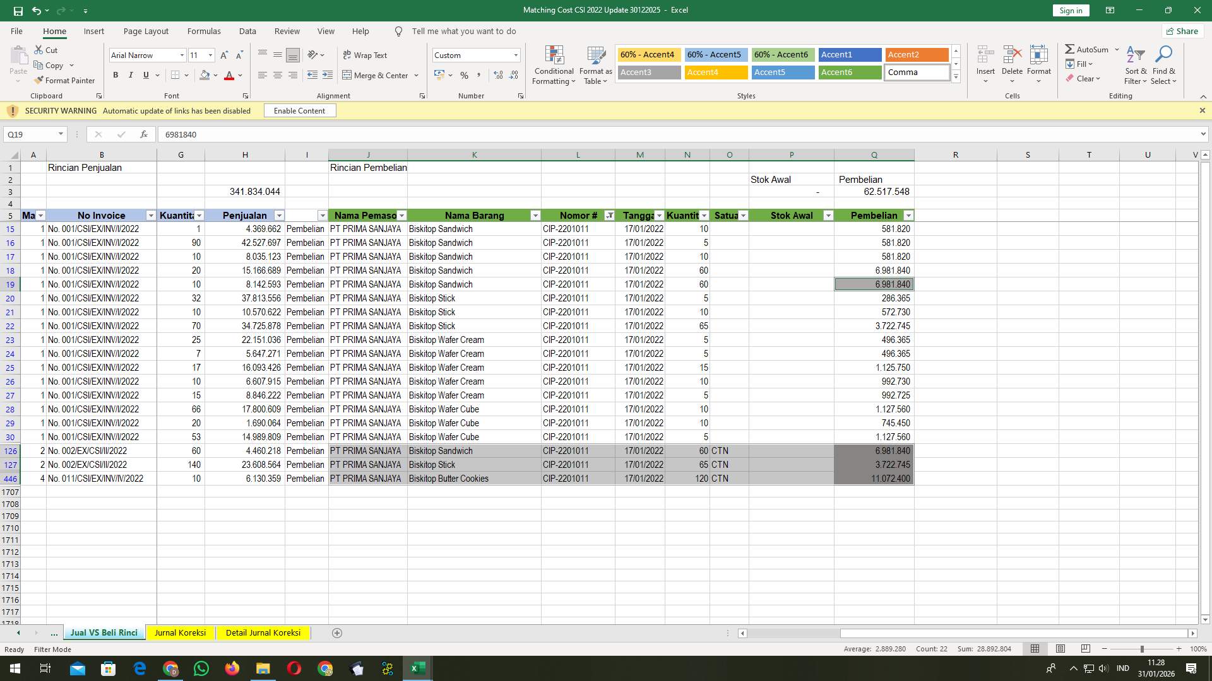Click the Format as Table icon
The image size is (1212, 681).
point(594,64)
